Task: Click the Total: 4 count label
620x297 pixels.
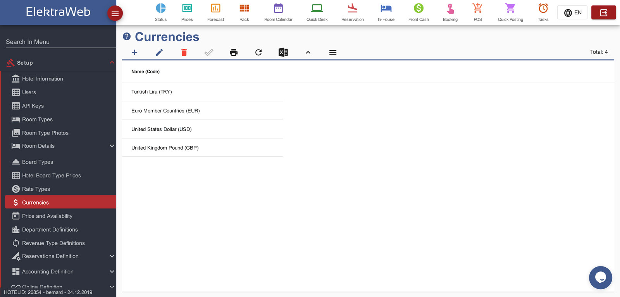Action: point(599,52)
